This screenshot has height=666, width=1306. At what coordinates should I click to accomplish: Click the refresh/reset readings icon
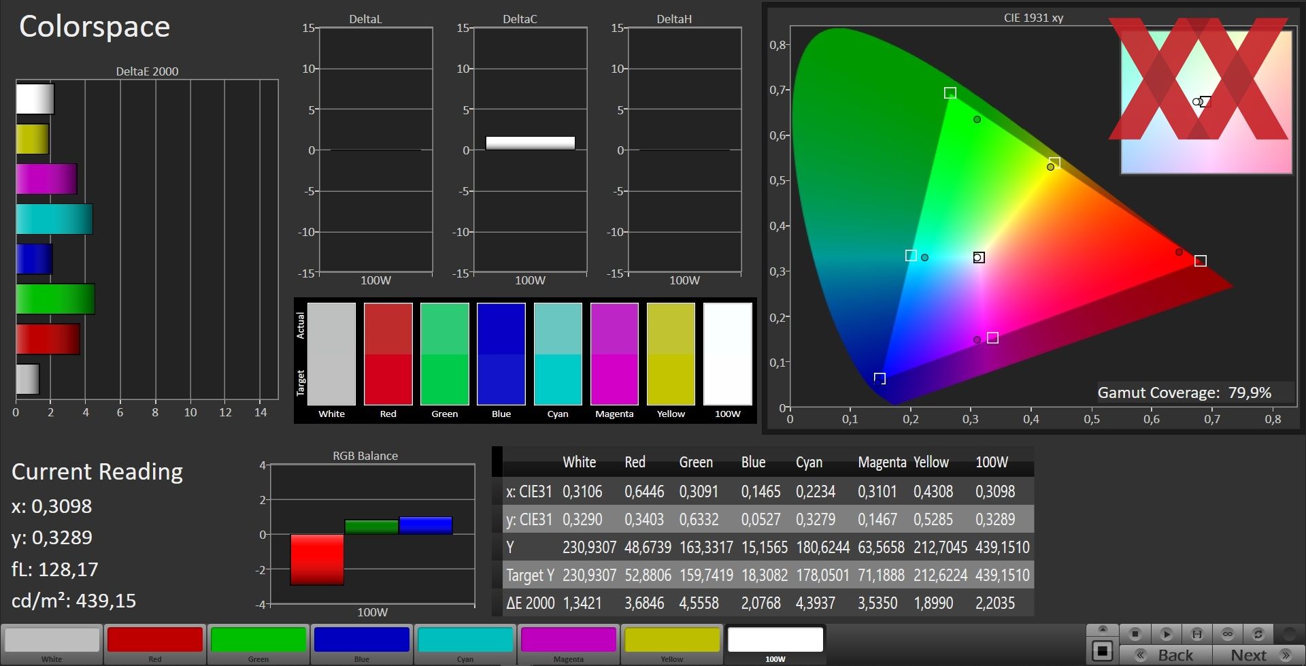(x=1258, y=634)
